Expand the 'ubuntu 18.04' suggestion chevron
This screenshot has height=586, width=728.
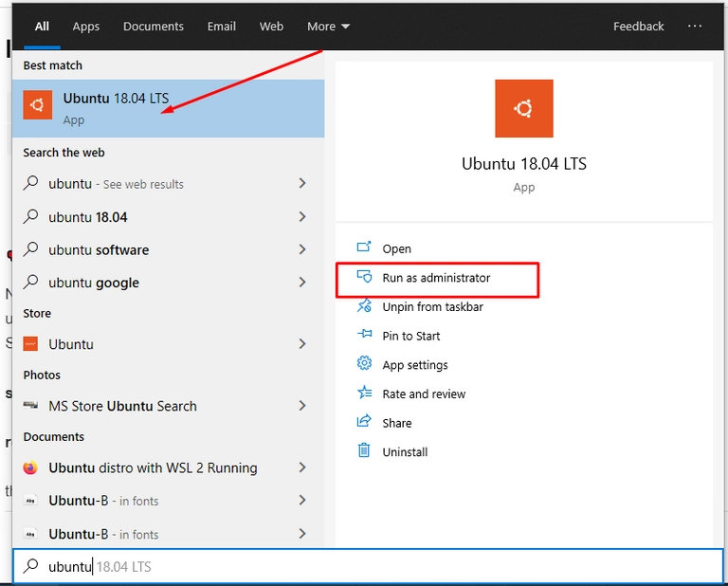click(302, 217)
